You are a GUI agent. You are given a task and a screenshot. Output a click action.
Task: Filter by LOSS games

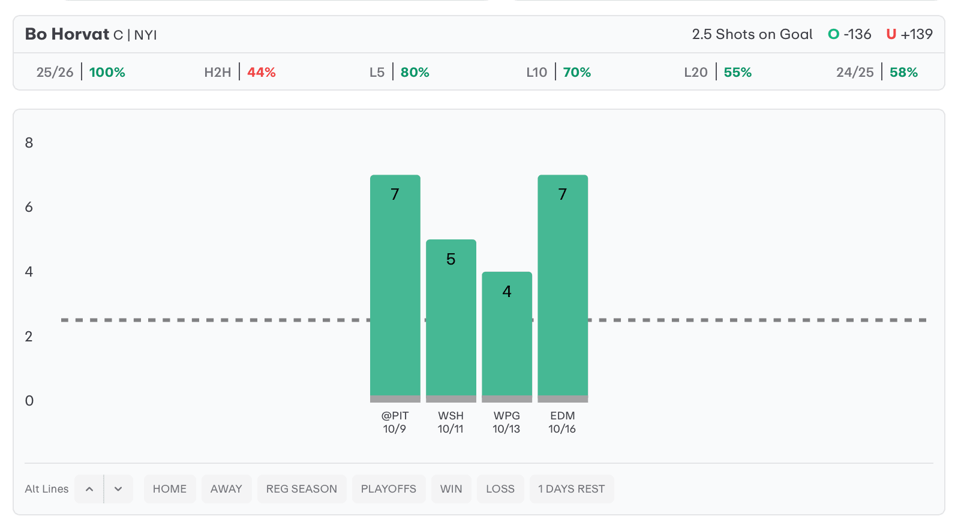coord(500,489)
